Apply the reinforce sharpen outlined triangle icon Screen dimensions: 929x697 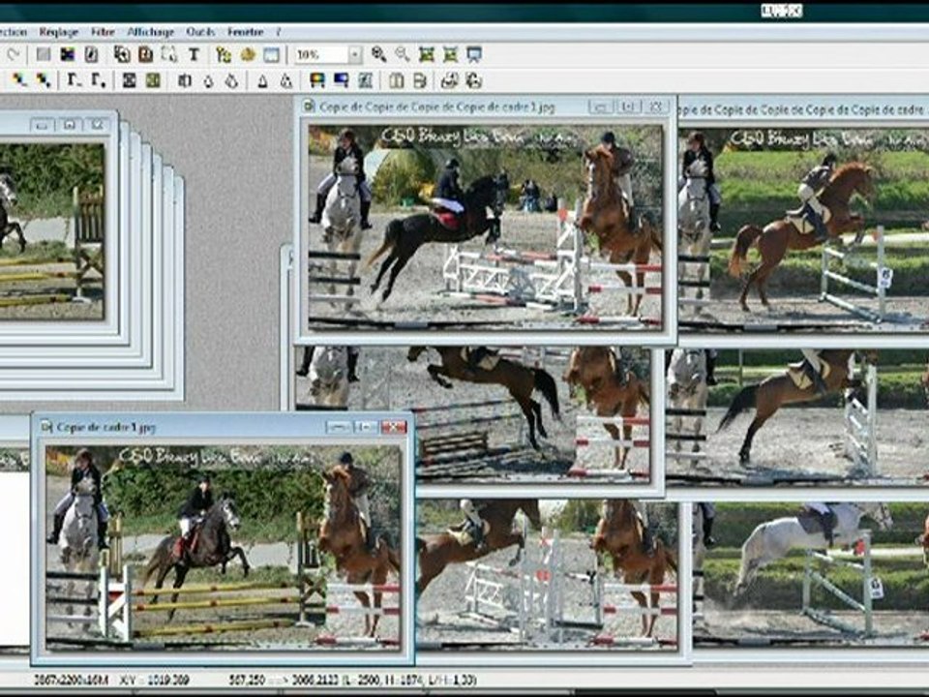click(x=286, y=80)
